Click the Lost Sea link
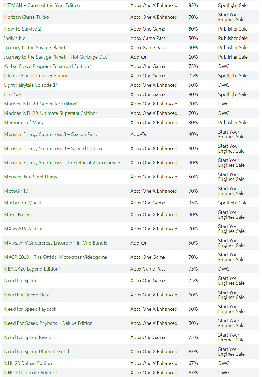262x377 pixels. (13, 94)
